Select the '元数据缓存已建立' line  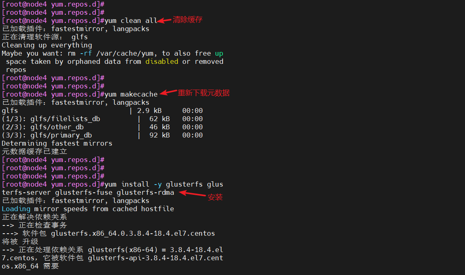34,151
